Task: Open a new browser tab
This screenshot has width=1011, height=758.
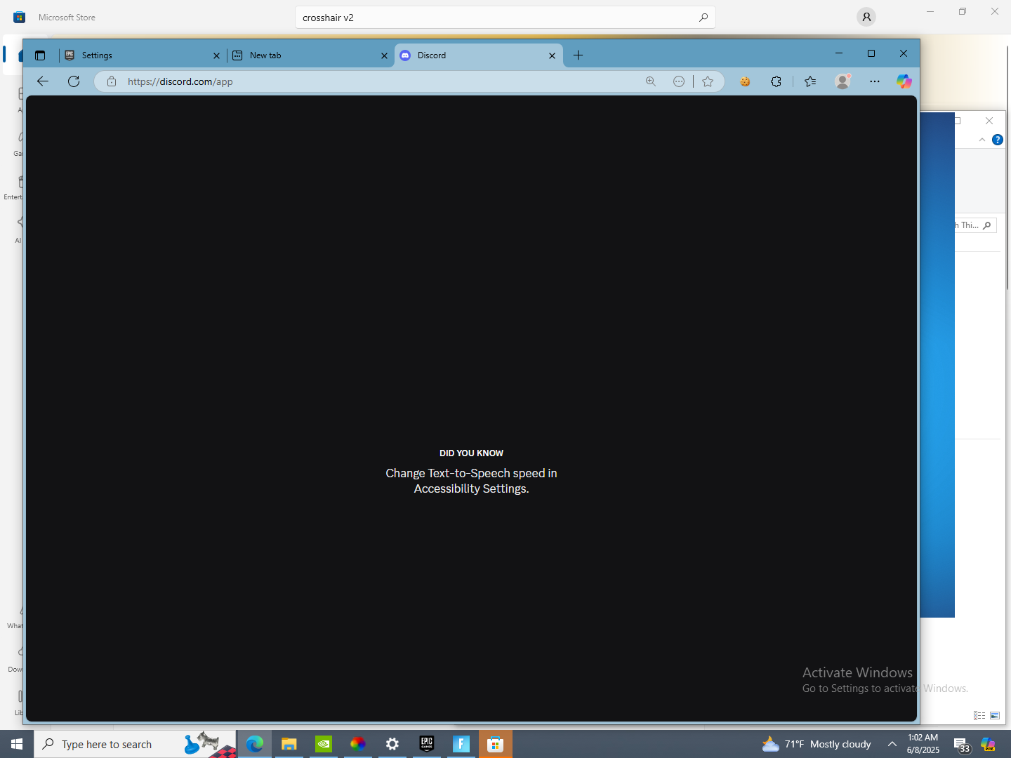Action: tap(578, 55)
